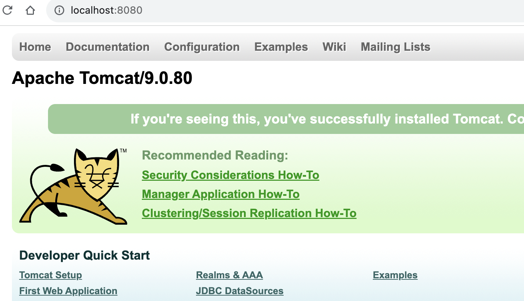Viewport: 524px width, 301px height.
Task: Open the Mailing Lists navigation item
Action: [x=396, y=47]
